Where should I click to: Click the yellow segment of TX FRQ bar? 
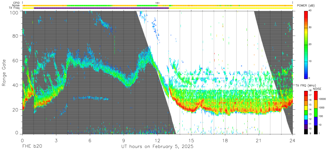[306, 108]
